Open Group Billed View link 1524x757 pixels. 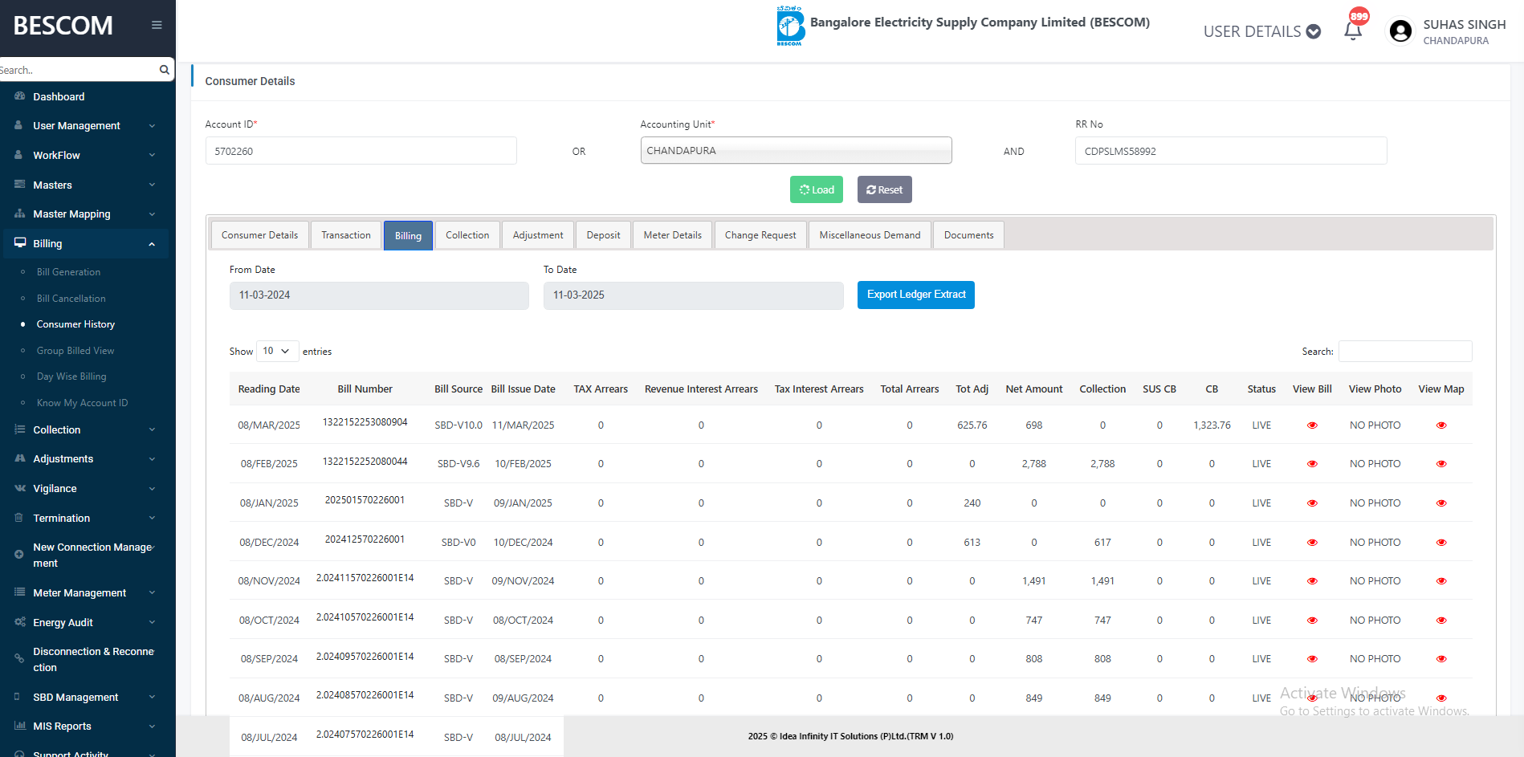75,351
